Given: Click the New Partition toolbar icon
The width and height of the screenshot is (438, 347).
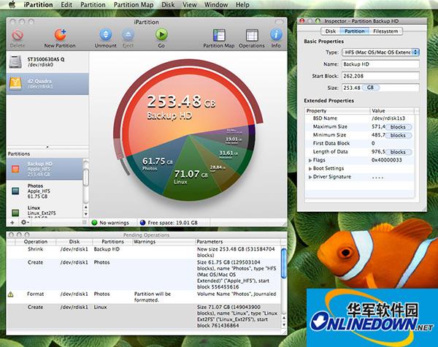Looking at the screenshot, I should 60,34.
